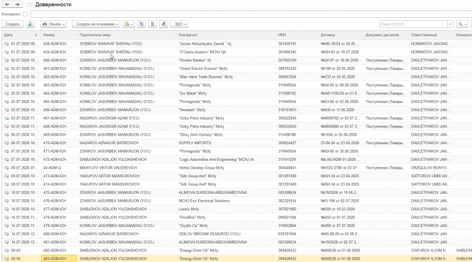Click the document icon of row 463-ADM-ICH
Screen dimensions: 472x262
[7, 85]
